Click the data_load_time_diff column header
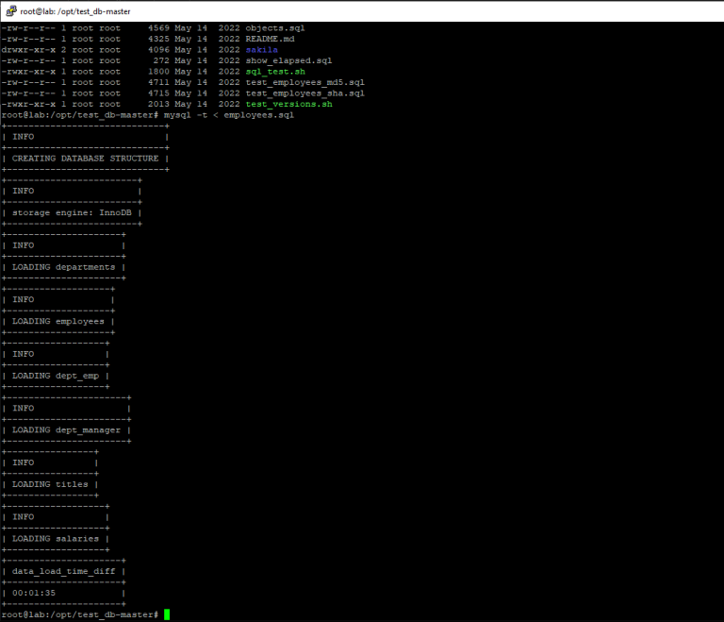 click(63, 571)
